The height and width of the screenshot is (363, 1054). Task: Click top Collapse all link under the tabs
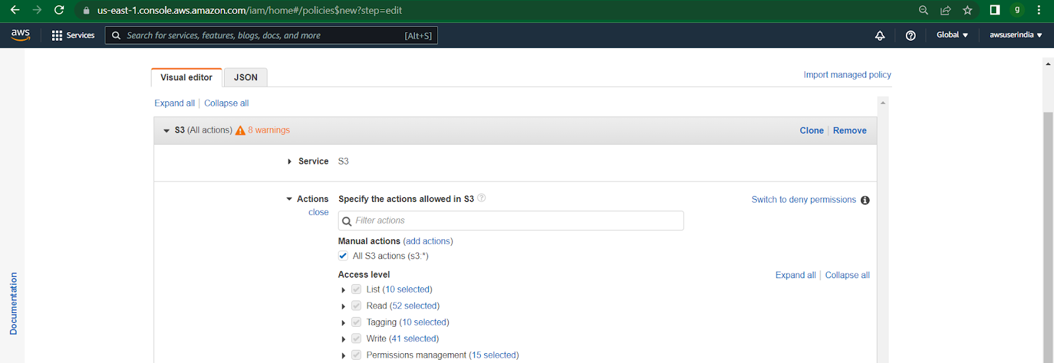226,103
